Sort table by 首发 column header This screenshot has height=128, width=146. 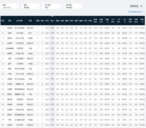(42, 21)
